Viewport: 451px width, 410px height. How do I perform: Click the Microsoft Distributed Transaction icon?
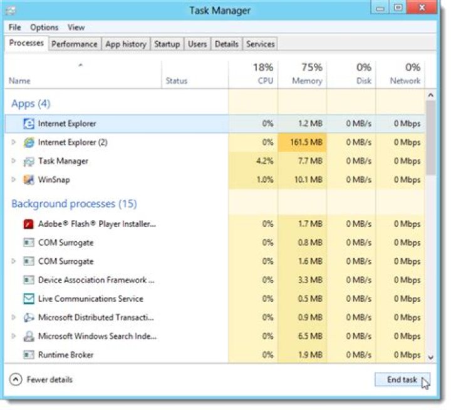28,317
